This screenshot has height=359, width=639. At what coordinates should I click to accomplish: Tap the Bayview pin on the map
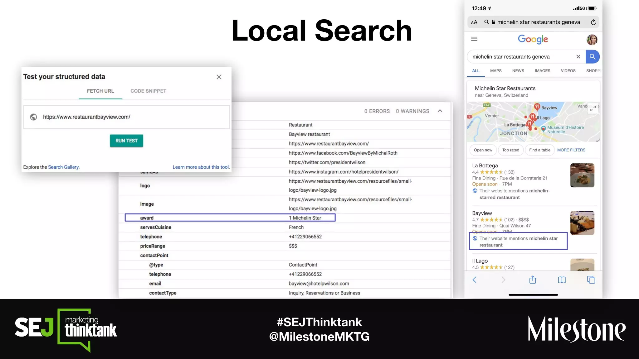tap(537, 107)
